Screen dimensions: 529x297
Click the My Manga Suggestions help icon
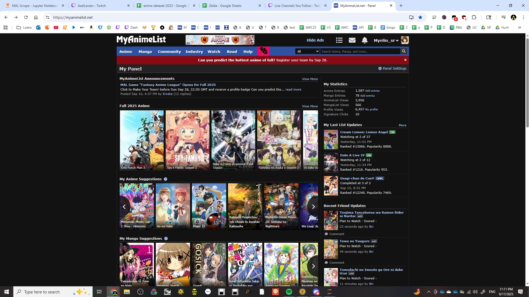coord(166,238)
